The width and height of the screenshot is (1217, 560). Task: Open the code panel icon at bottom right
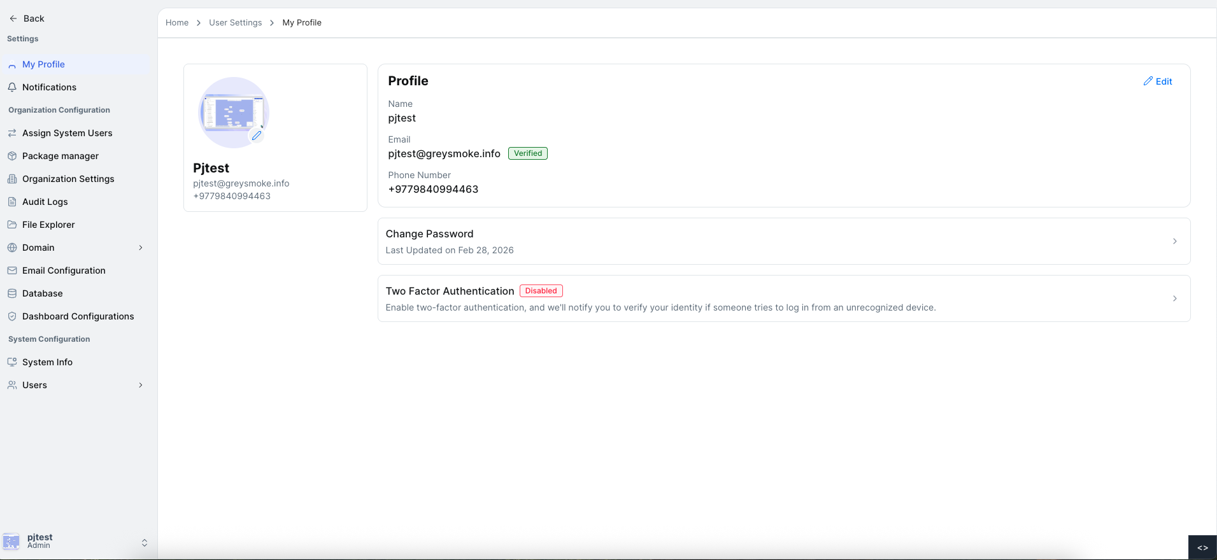[x=1202, y=547]
